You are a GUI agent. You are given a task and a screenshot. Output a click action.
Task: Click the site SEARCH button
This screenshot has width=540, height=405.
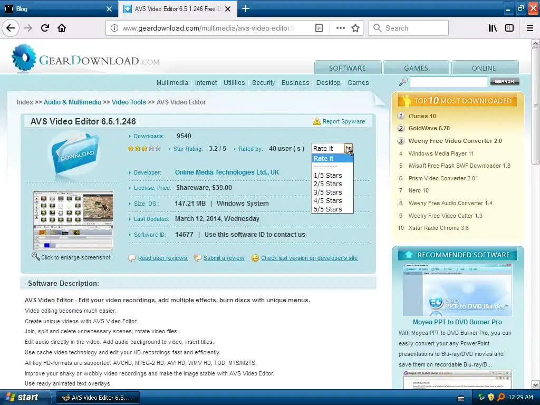505,82
